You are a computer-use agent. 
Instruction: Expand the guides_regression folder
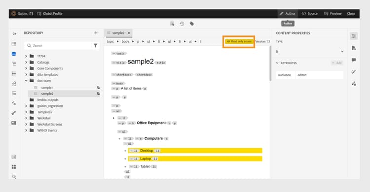click(x=26, y=106)
